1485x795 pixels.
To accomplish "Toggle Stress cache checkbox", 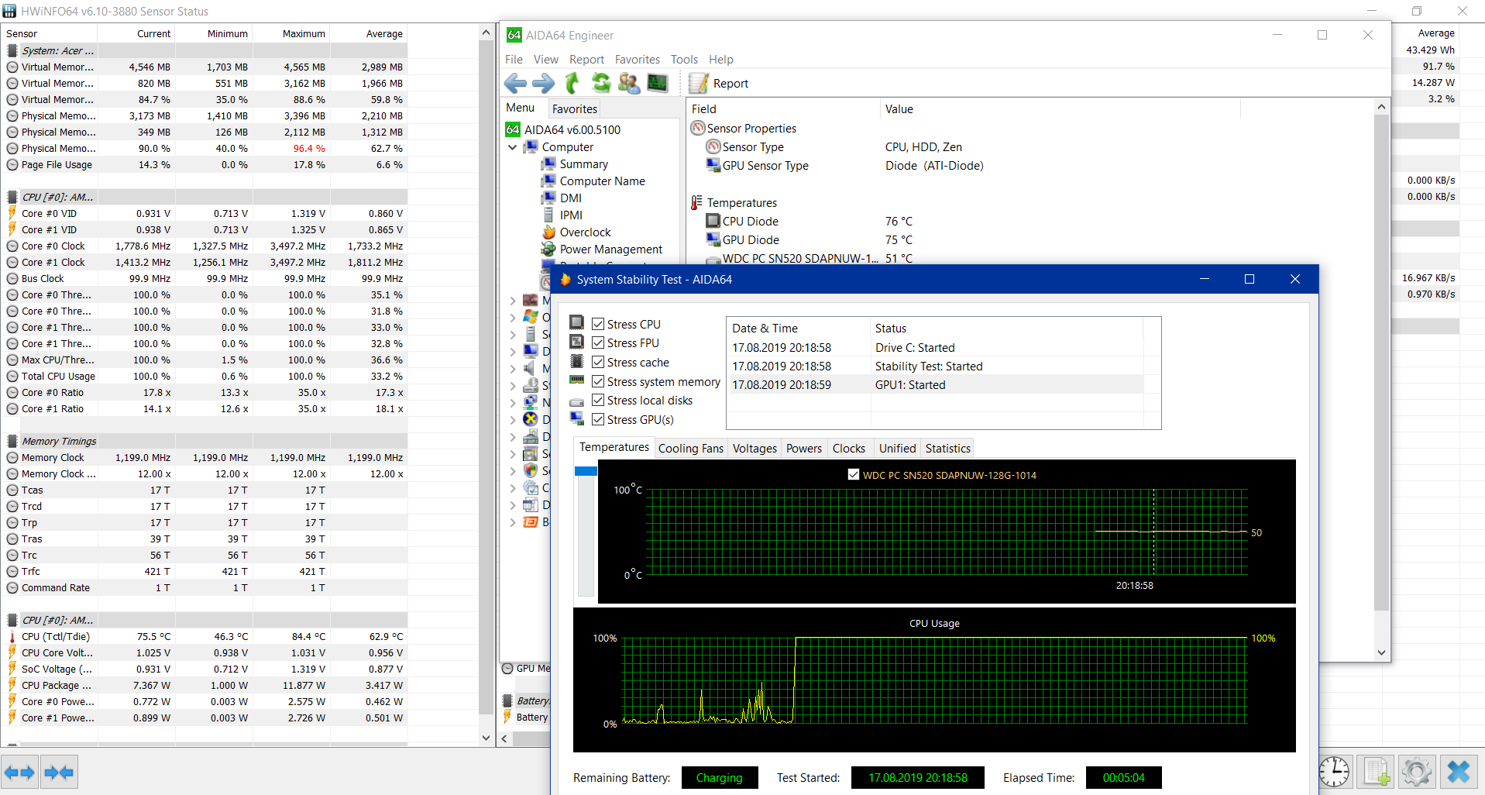I will coord(598,362).
